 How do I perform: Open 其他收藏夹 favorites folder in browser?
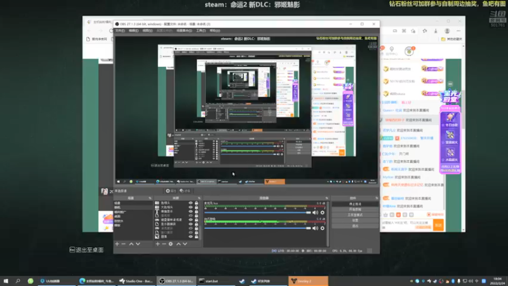coord(451,39)
